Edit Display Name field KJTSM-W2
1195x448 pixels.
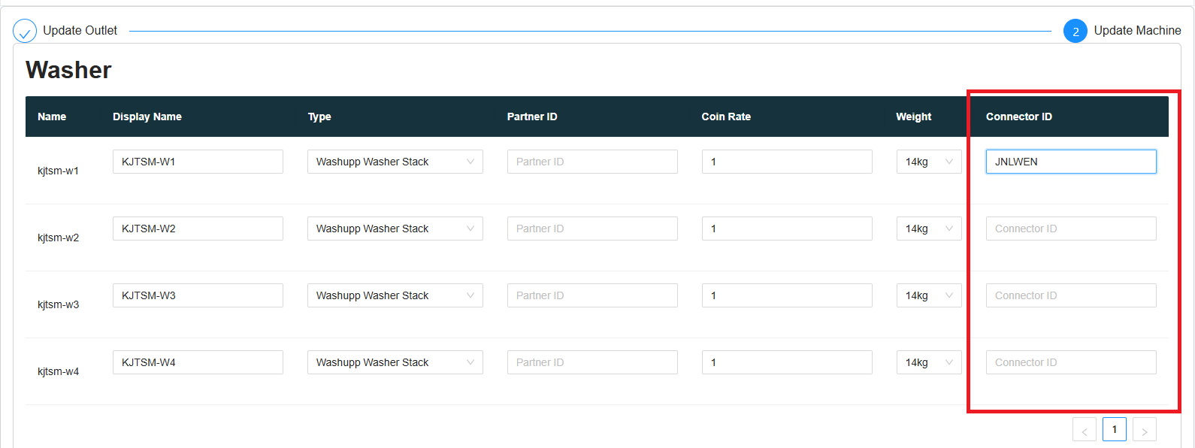coord(198,229)
